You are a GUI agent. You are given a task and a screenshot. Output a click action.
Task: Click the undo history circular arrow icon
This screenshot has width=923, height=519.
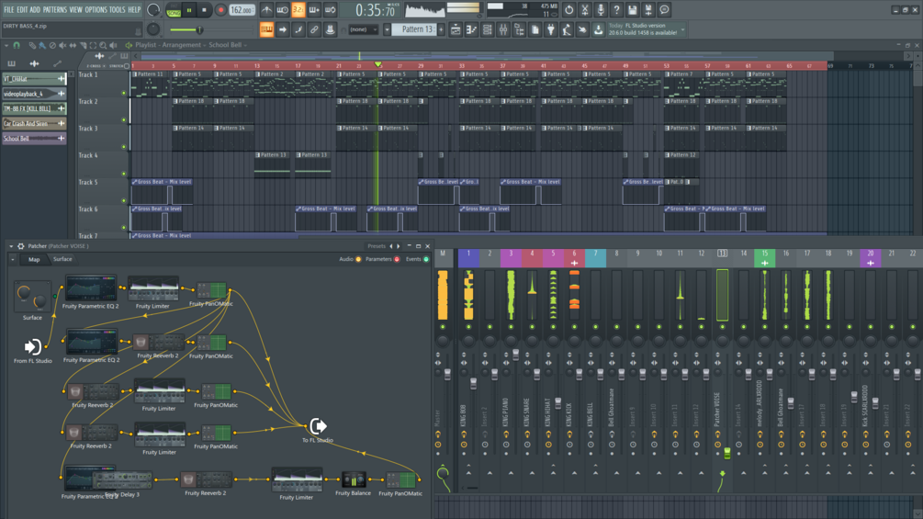[x=568, y=10]
